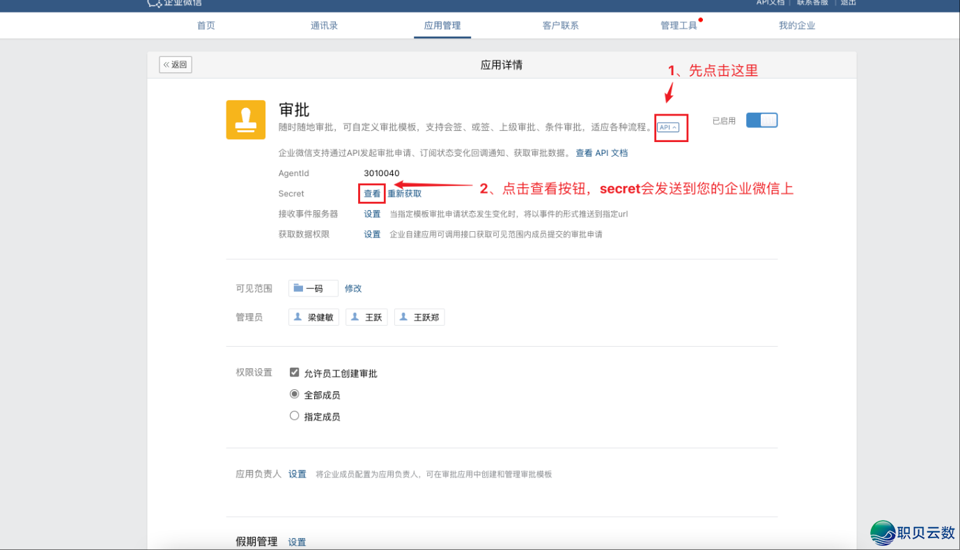Toggle the 已启用 app switch off

(761, 120)
